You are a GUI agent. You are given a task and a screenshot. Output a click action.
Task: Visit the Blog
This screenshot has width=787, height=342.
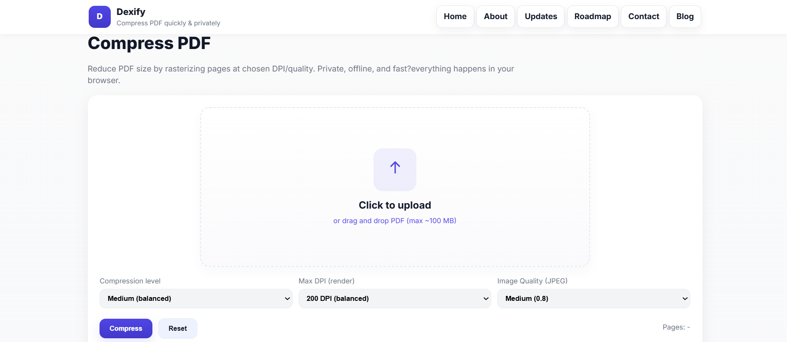[685, 16]
